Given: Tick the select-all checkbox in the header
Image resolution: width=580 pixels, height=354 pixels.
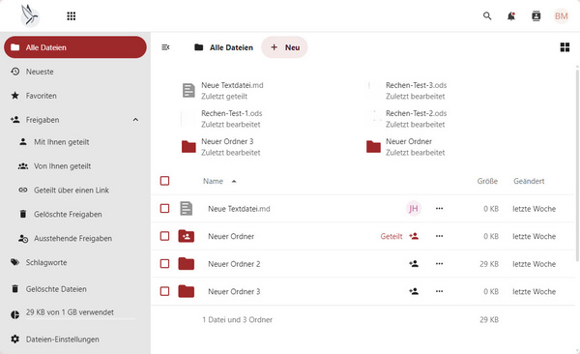Looking at the screenshot, I should point(164,181).
